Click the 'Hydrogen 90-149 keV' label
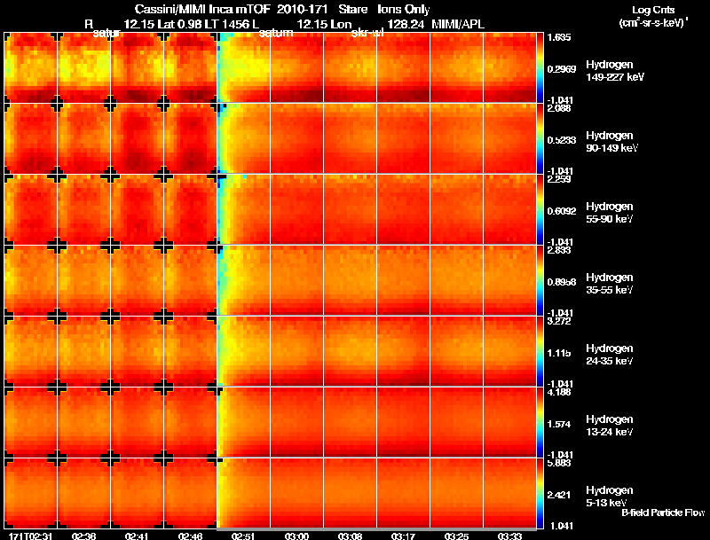 [x=612, y=142]
